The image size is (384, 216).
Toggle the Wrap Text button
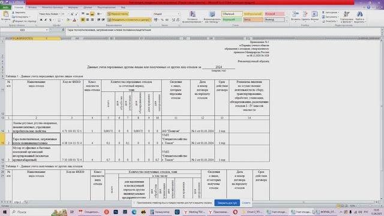(x=118, y=14)
